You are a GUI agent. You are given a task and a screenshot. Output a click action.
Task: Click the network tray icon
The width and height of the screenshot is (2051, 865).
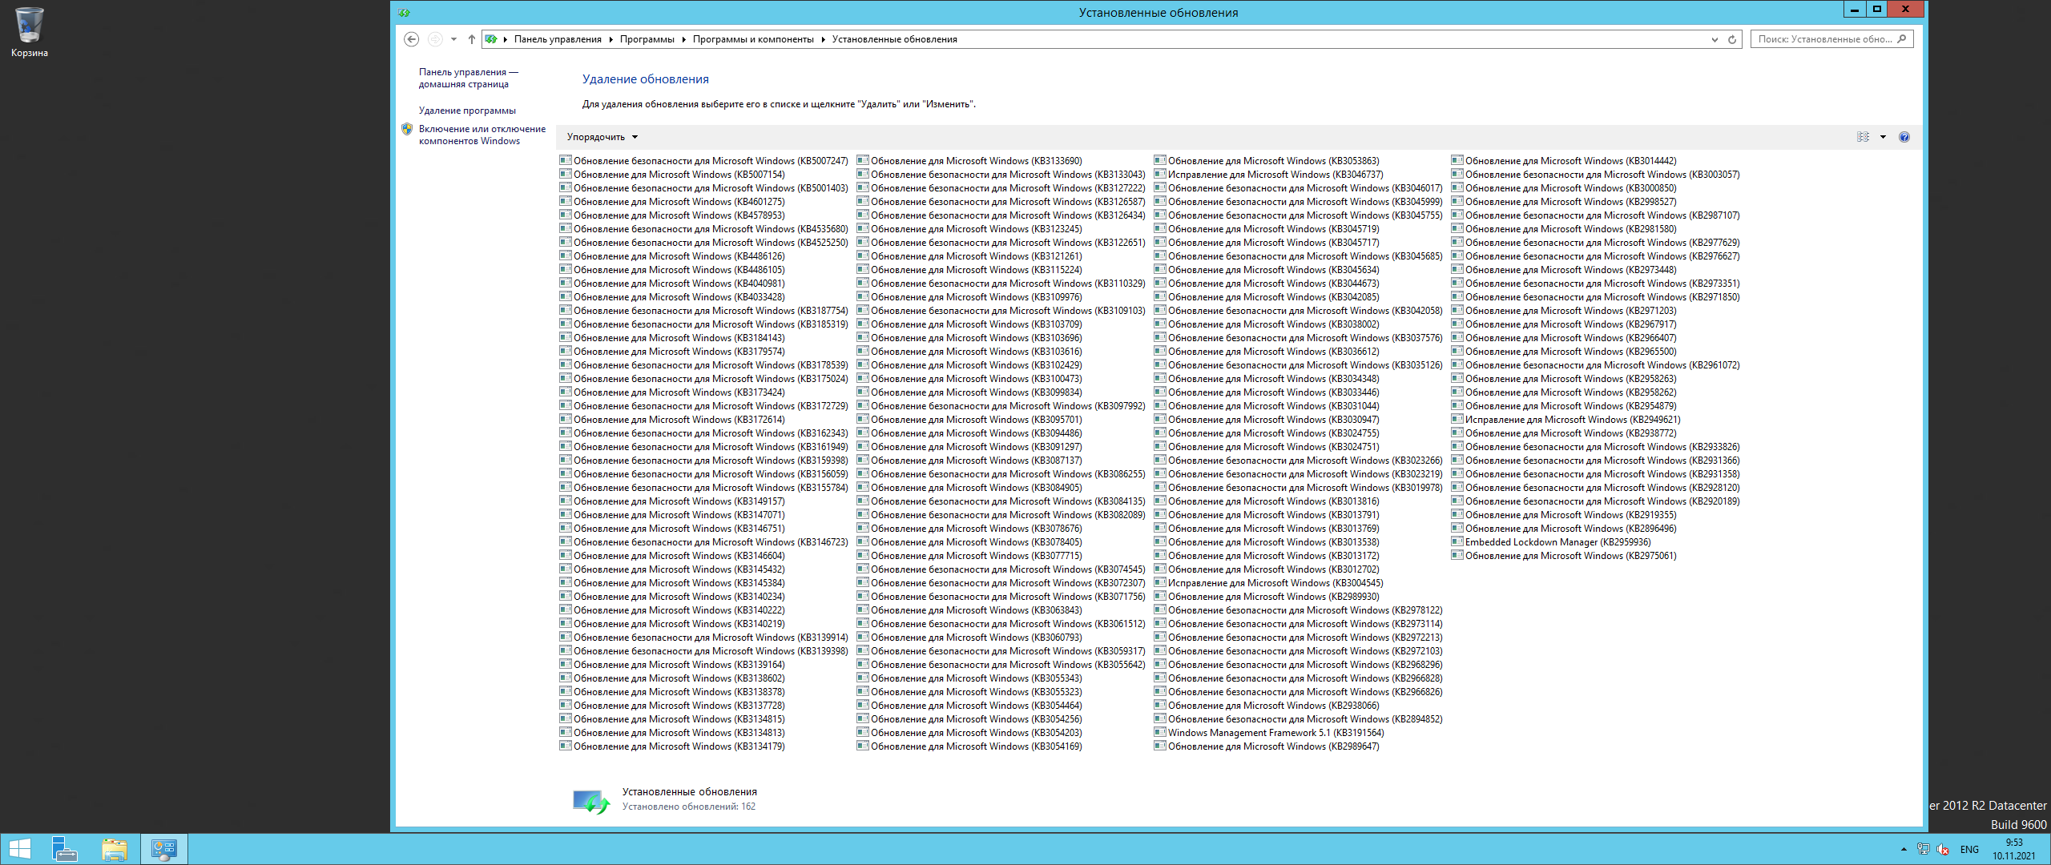tap(1923, 849)
